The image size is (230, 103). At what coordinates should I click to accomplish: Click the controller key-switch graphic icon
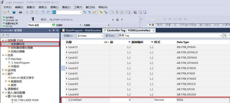point(33,19)
